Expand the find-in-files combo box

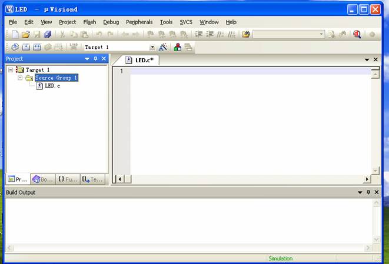(321, 35)
